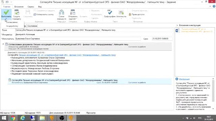Click the second quick access toolbar icon
216x121 pixels.
(7, 2)
